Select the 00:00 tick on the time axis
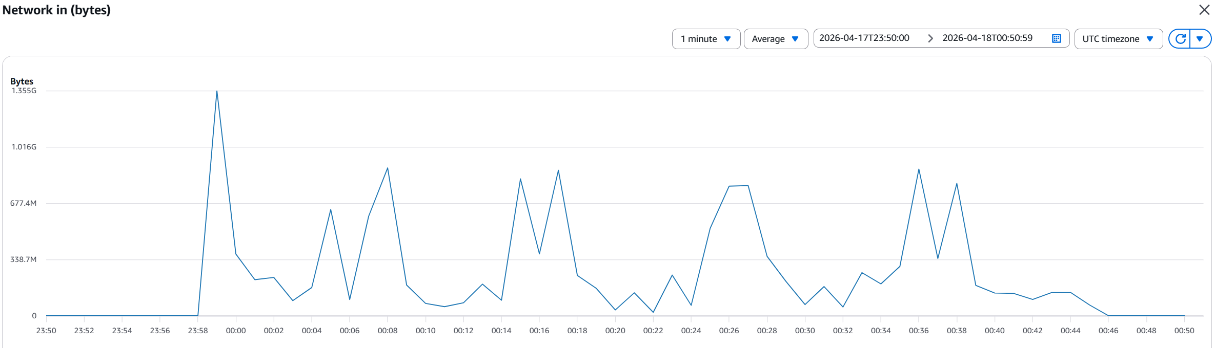 coord(236,331)
